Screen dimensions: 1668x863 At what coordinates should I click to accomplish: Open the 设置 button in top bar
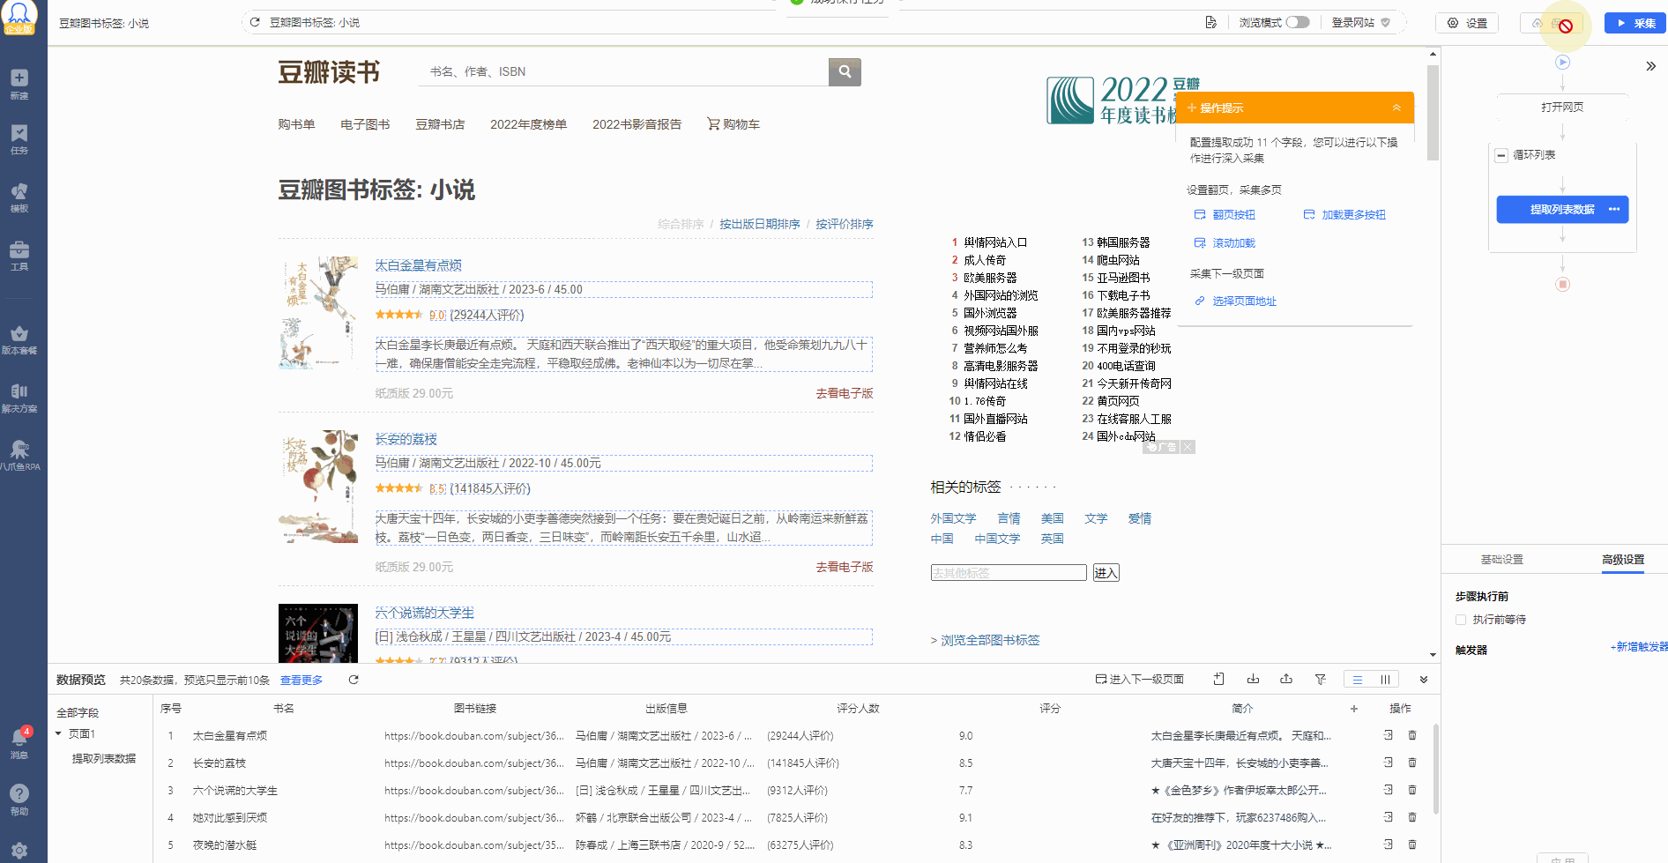[1467, 23]
